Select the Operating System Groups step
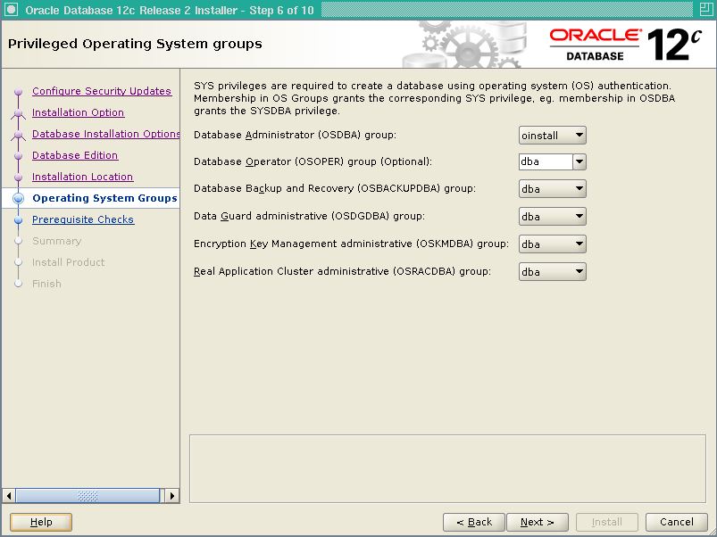 pyautogui.click(x=104, y=198)
